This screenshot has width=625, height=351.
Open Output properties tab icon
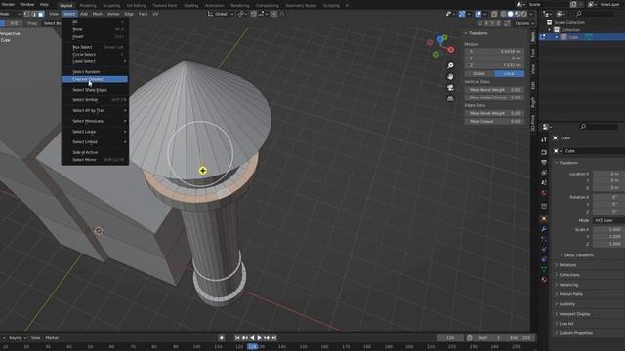coord(544,163)
